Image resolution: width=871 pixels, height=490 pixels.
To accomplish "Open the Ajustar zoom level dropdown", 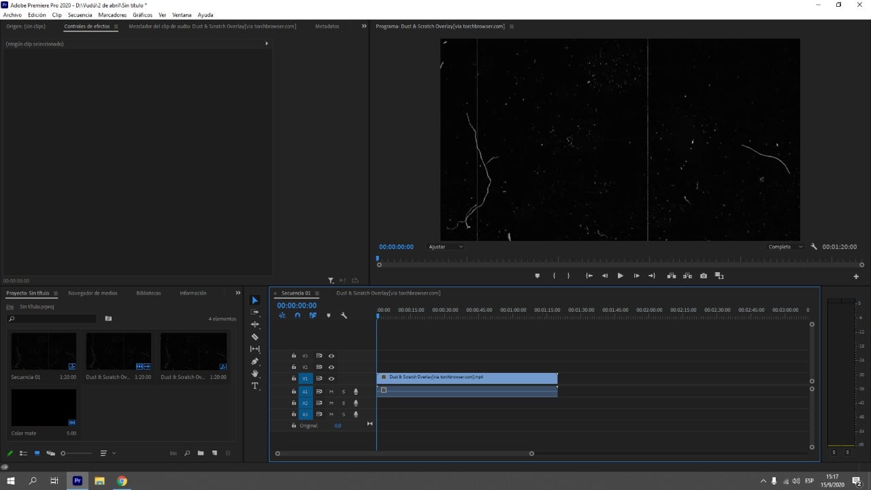I will [x=445, y=246].
